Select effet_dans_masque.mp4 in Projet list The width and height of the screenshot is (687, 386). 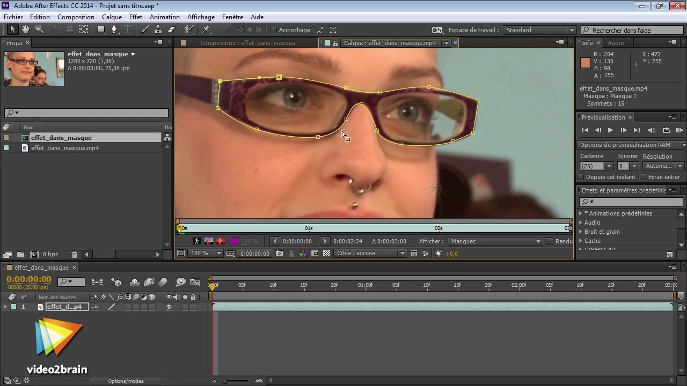click(x=64, y=148)
